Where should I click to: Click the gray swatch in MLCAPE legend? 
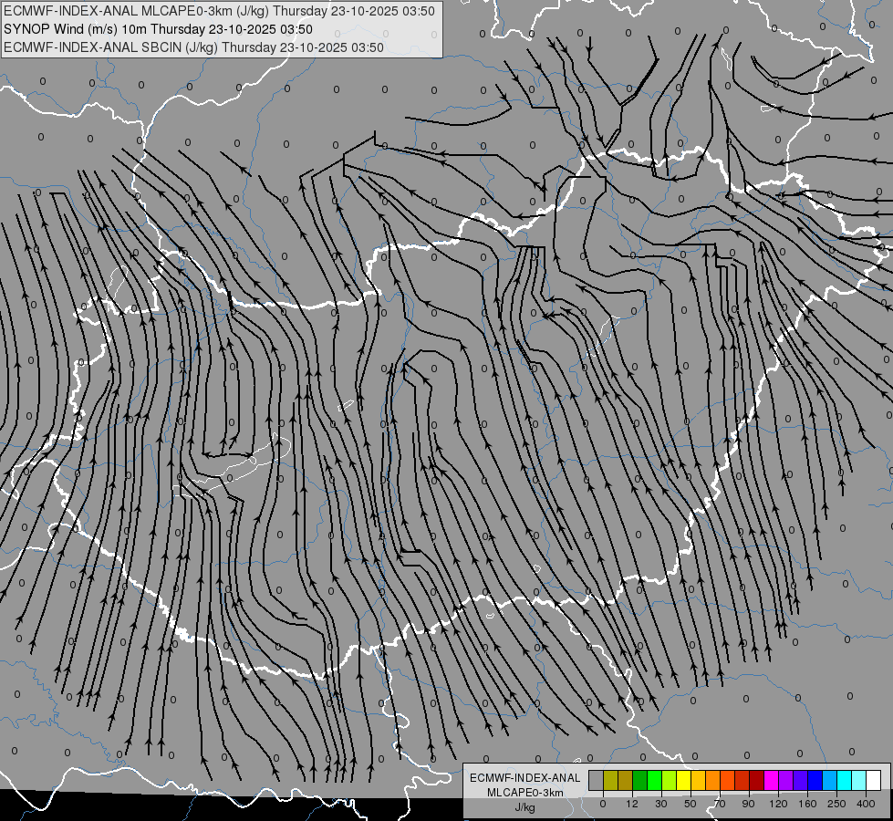click(x=597, y=780)
